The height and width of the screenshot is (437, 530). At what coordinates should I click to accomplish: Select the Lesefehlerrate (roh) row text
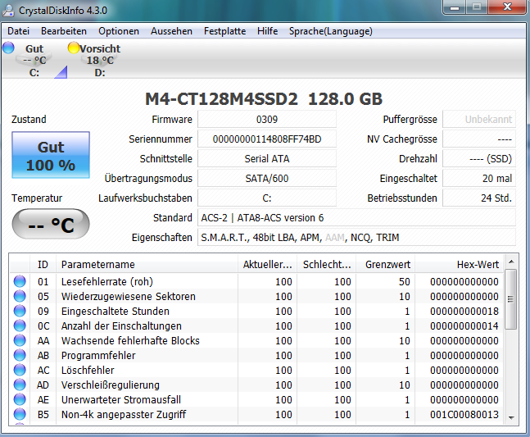[107, 281]
